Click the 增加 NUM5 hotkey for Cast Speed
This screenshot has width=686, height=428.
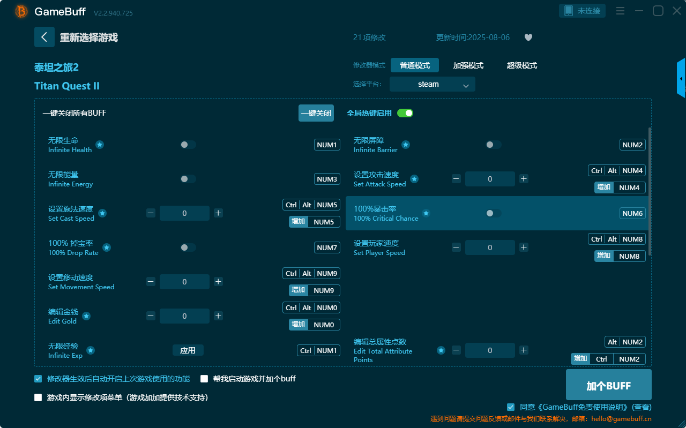(315, 222)
